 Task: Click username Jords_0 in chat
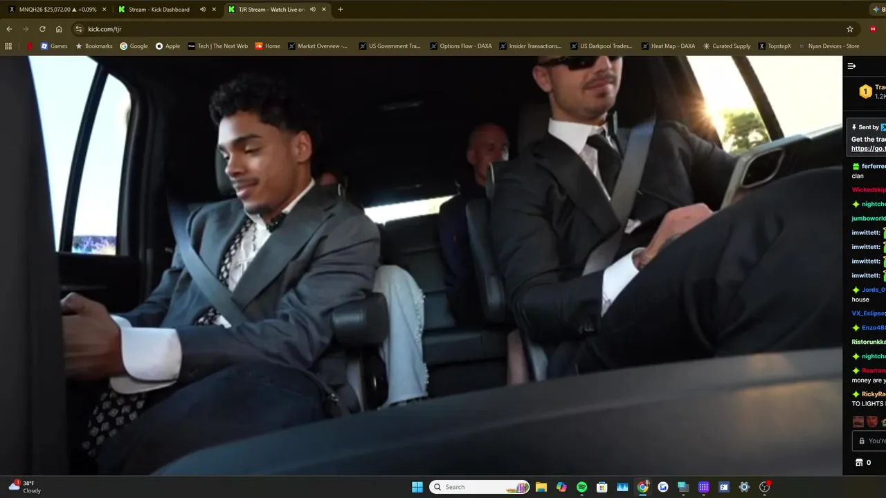(874, 290)
